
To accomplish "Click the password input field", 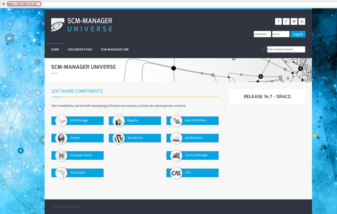I will pos(281,34).
